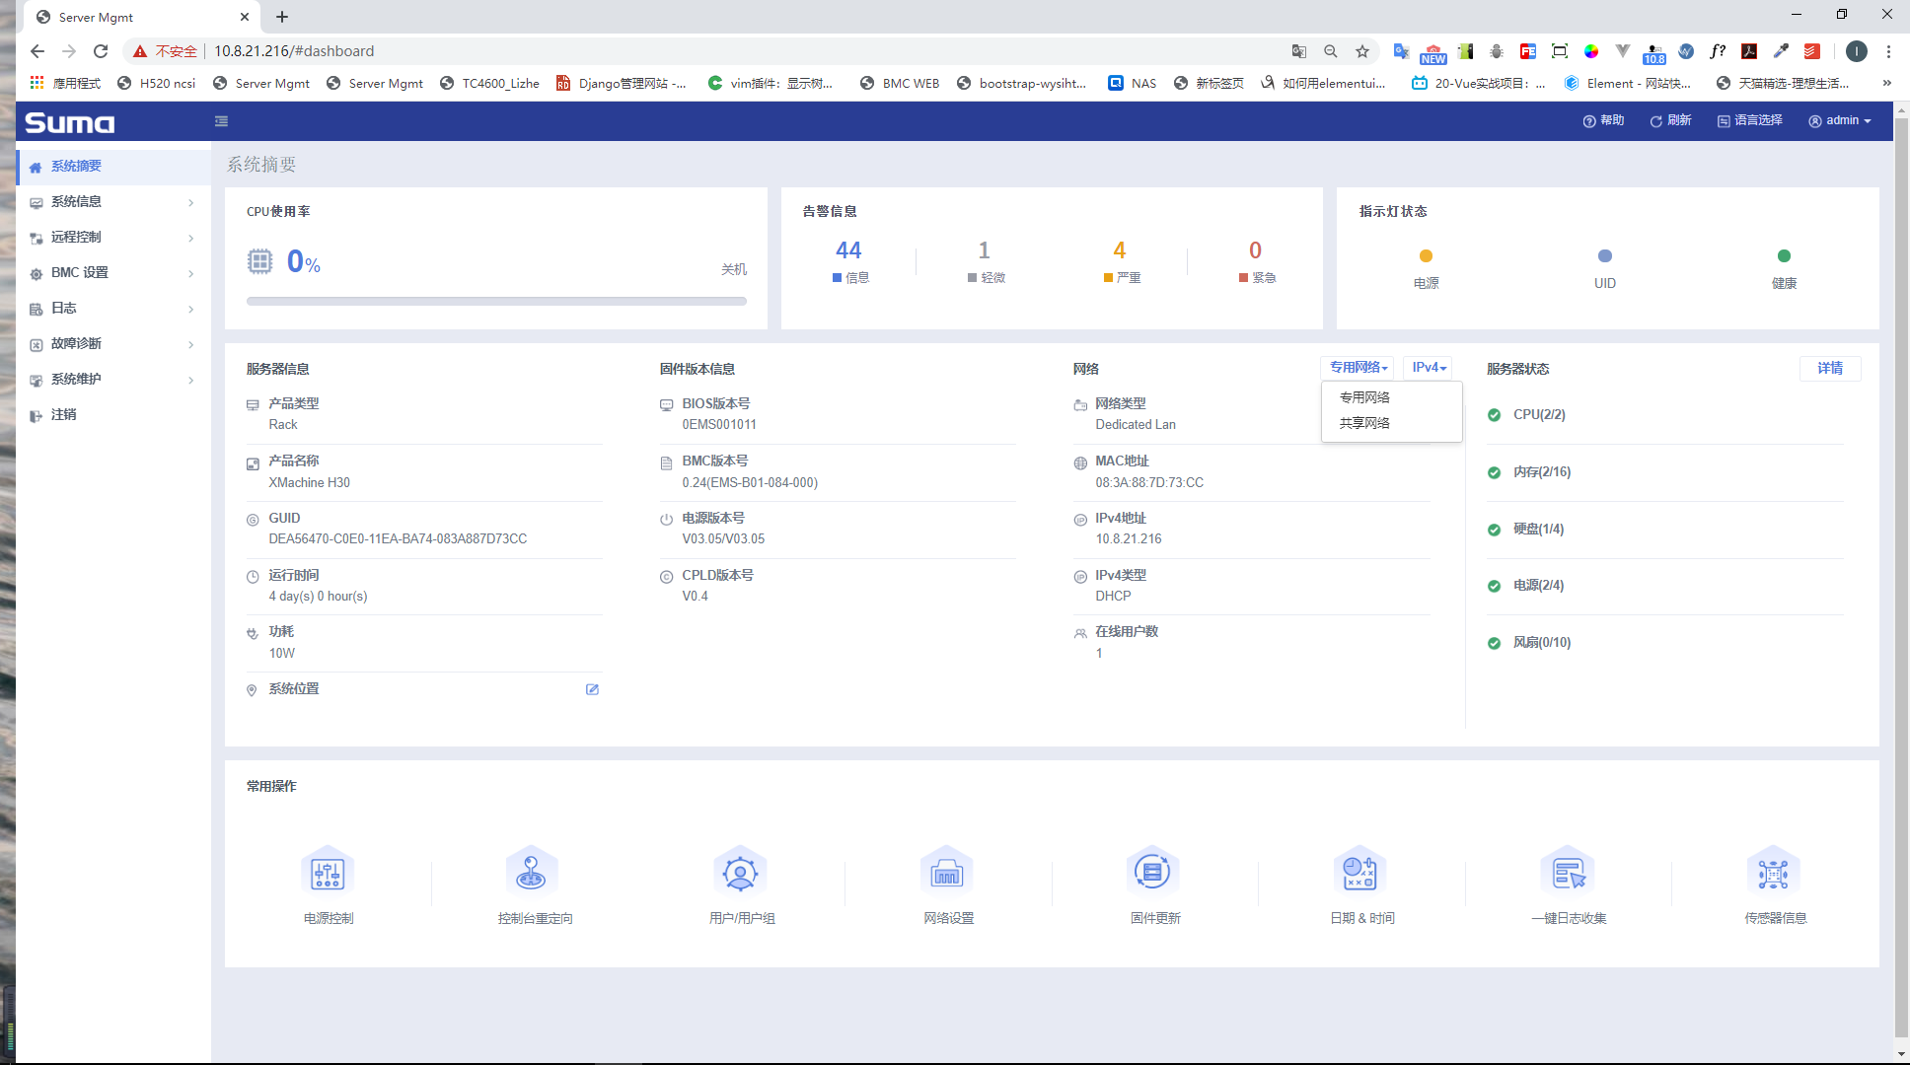
Task: Edit the 系统位置 system location
Action: click(x=592, y=689)
